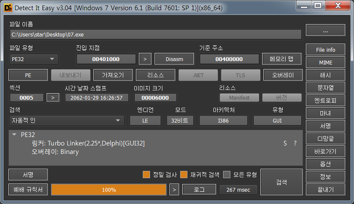Click the disabled 내보내기 button
Viewport: 354px width, 204px height.
click(71, 75)
